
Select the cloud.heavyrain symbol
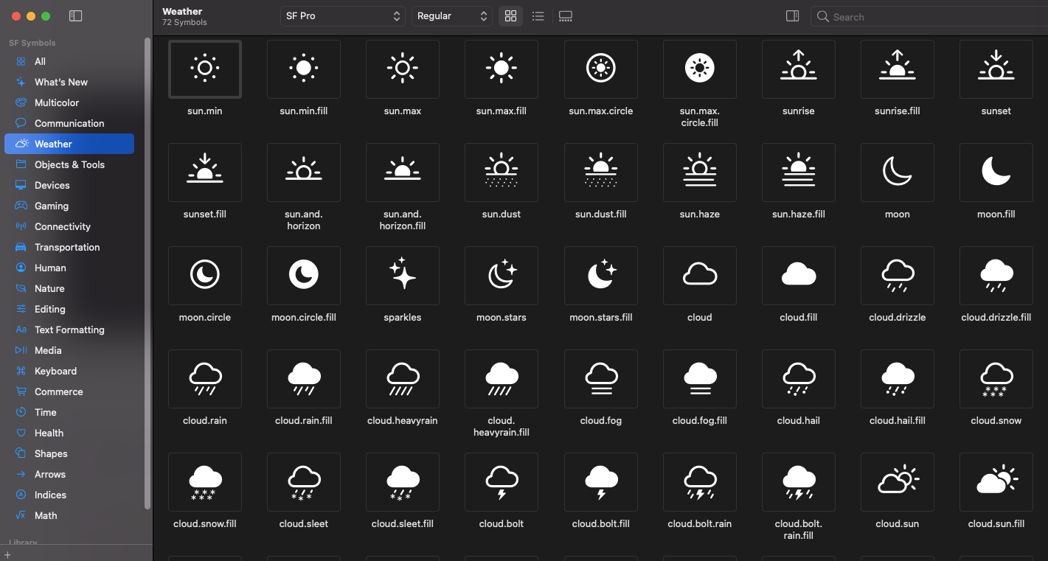[403, 379]
